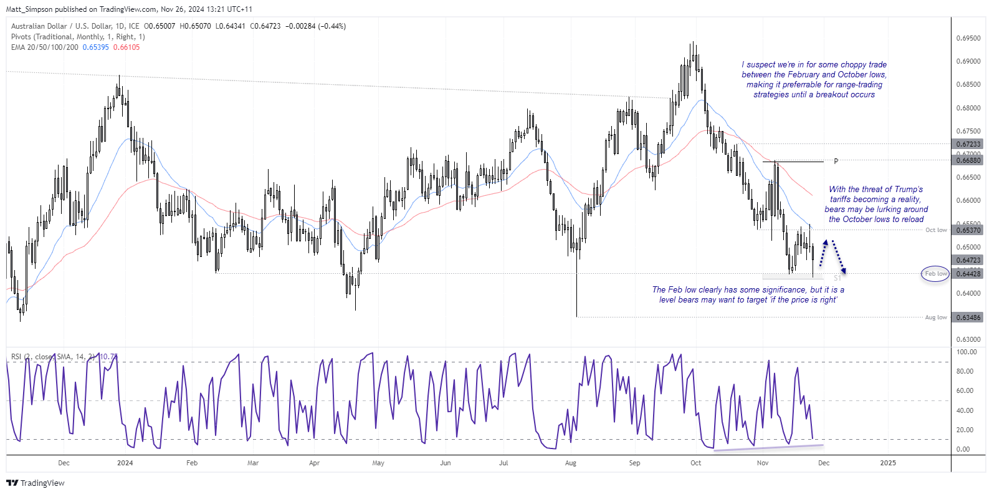Click the pivot P label

(x=836, y=161)
